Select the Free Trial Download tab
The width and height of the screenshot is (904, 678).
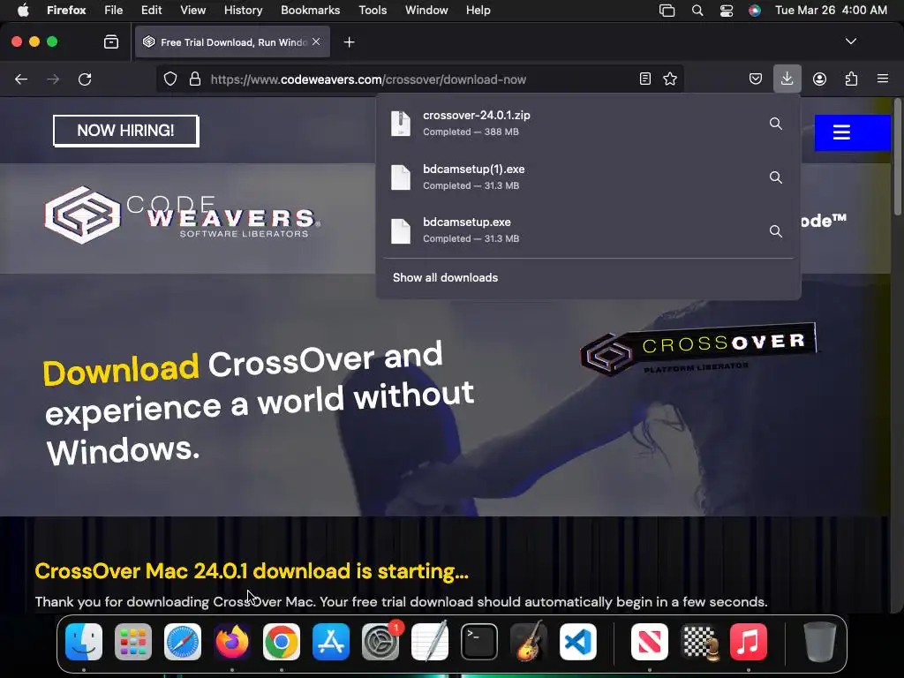(232, 42)
